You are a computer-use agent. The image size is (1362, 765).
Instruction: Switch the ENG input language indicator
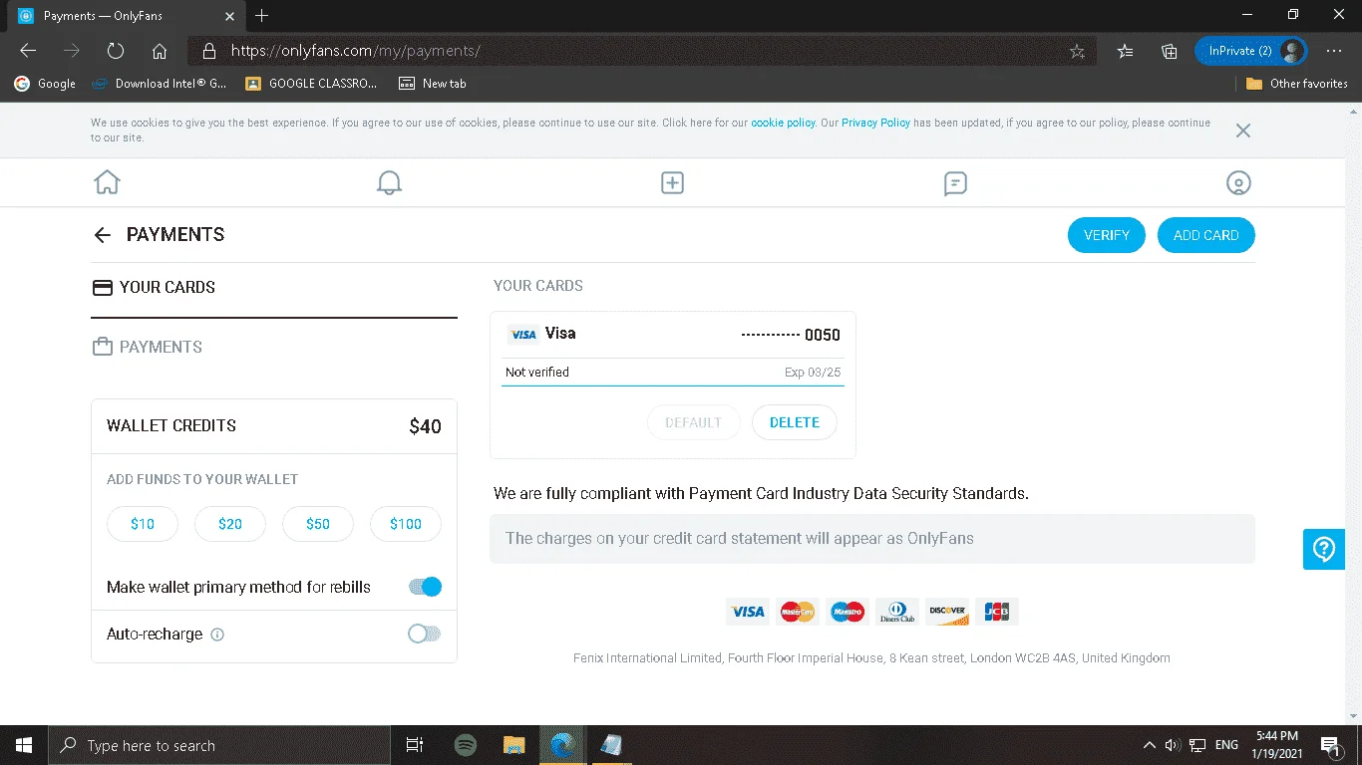point(1227,745)
